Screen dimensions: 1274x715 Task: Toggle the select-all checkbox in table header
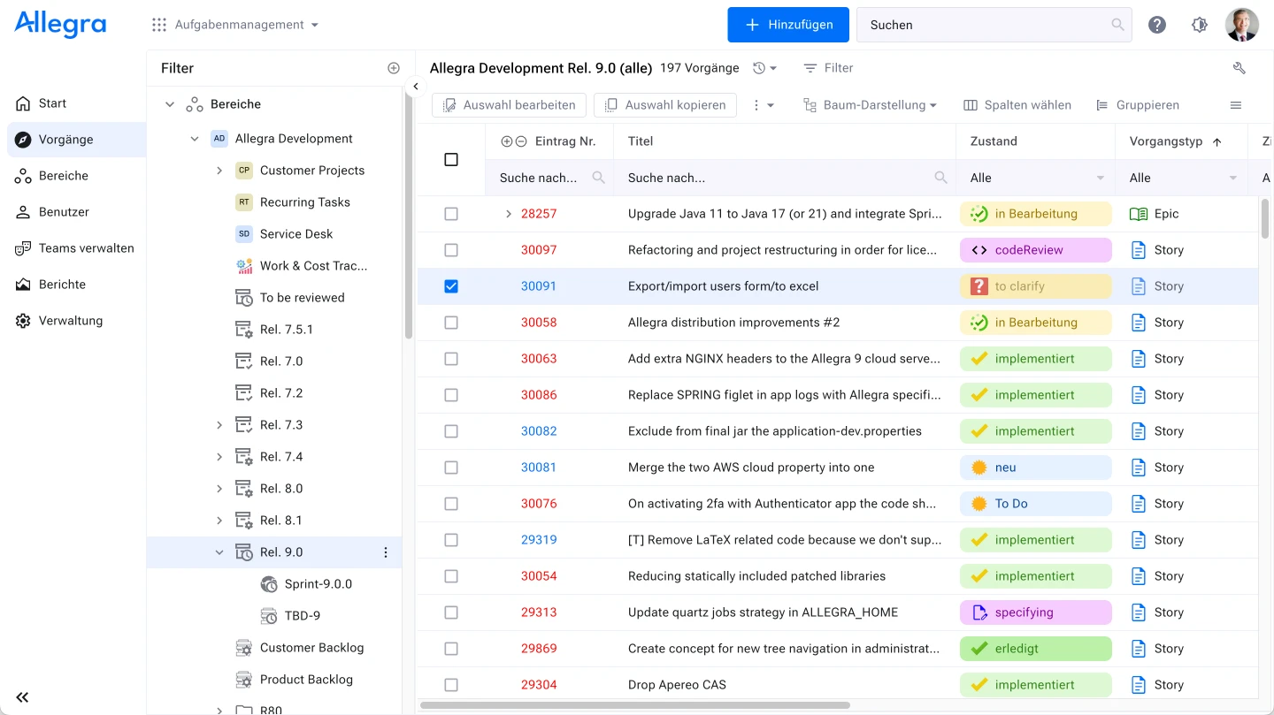[x=451, y=160]
